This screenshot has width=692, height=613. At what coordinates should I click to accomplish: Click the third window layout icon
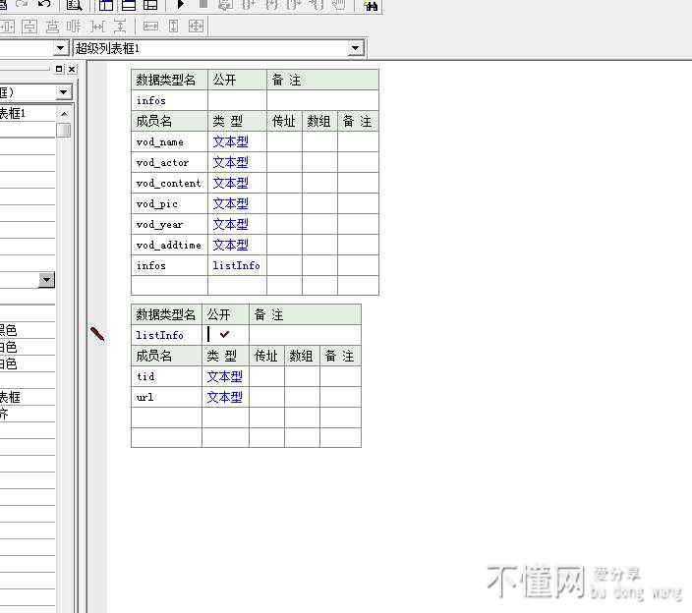point(150,5)
